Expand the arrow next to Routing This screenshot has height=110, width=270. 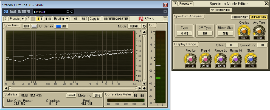tap(67, 19)
